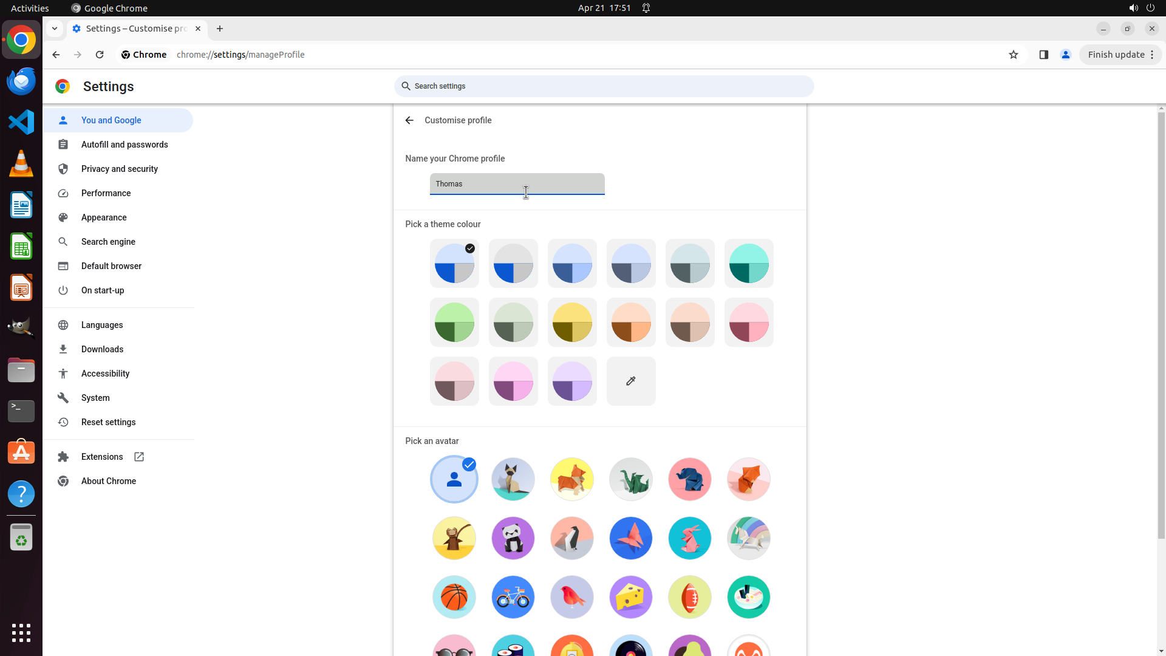Open the custom colour eyedropper picker

(x=631, y=381)
